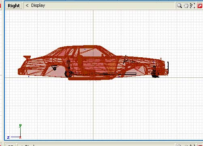Viewport: 203px width, 146px height.
Task: Open the Display menu
Action: [38, 6]
